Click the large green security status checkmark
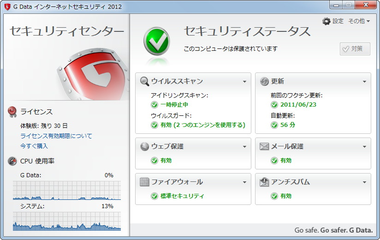380x240 pixels. [x=157, y=41]
